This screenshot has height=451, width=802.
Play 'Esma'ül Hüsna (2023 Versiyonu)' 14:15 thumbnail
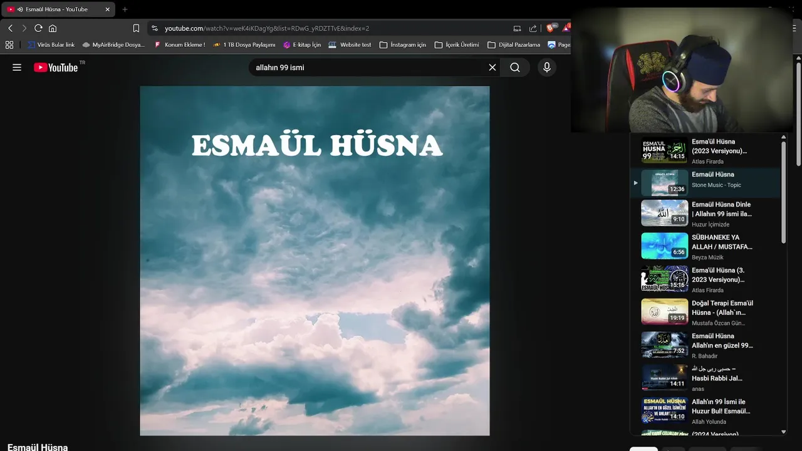(665, 150)
